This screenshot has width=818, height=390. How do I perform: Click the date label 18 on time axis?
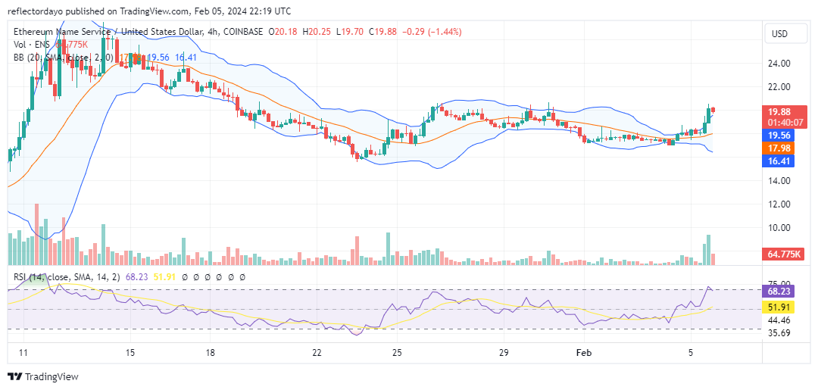210,352
